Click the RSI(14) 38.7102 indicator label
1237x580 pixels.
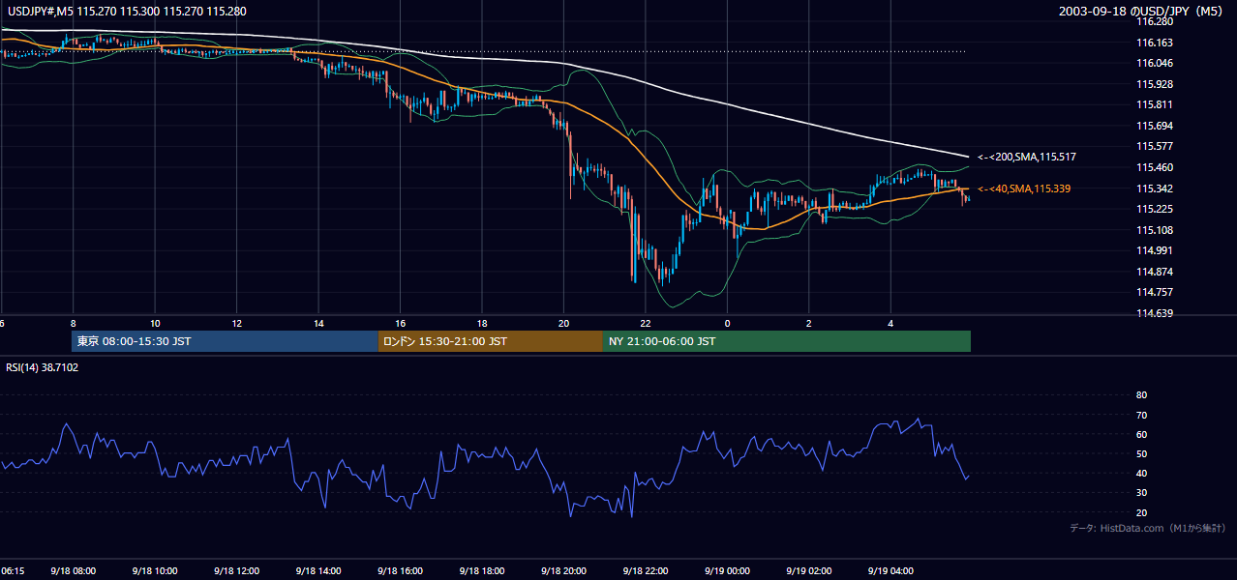43,367
